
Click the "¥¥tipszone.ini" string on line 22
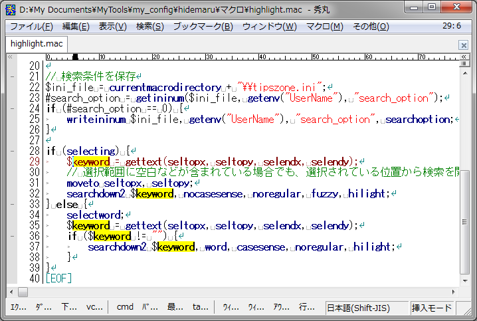pyautogui.click(x=280, y=88)
